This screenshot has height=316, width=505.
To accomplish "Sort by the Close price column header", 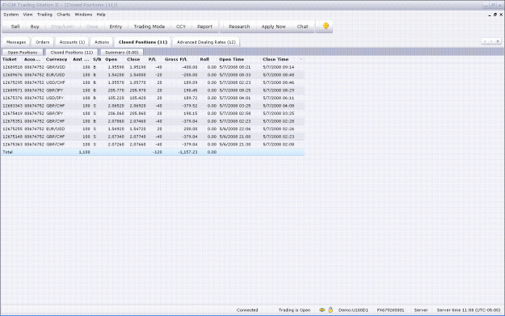I will point(133,59).
